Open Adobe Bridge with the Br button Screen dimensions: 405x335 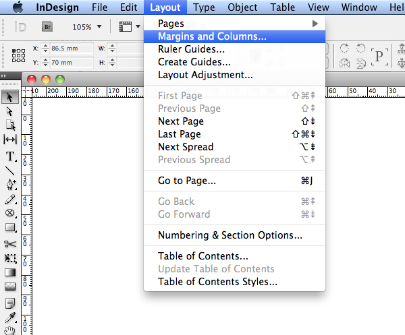click(47, 27)
